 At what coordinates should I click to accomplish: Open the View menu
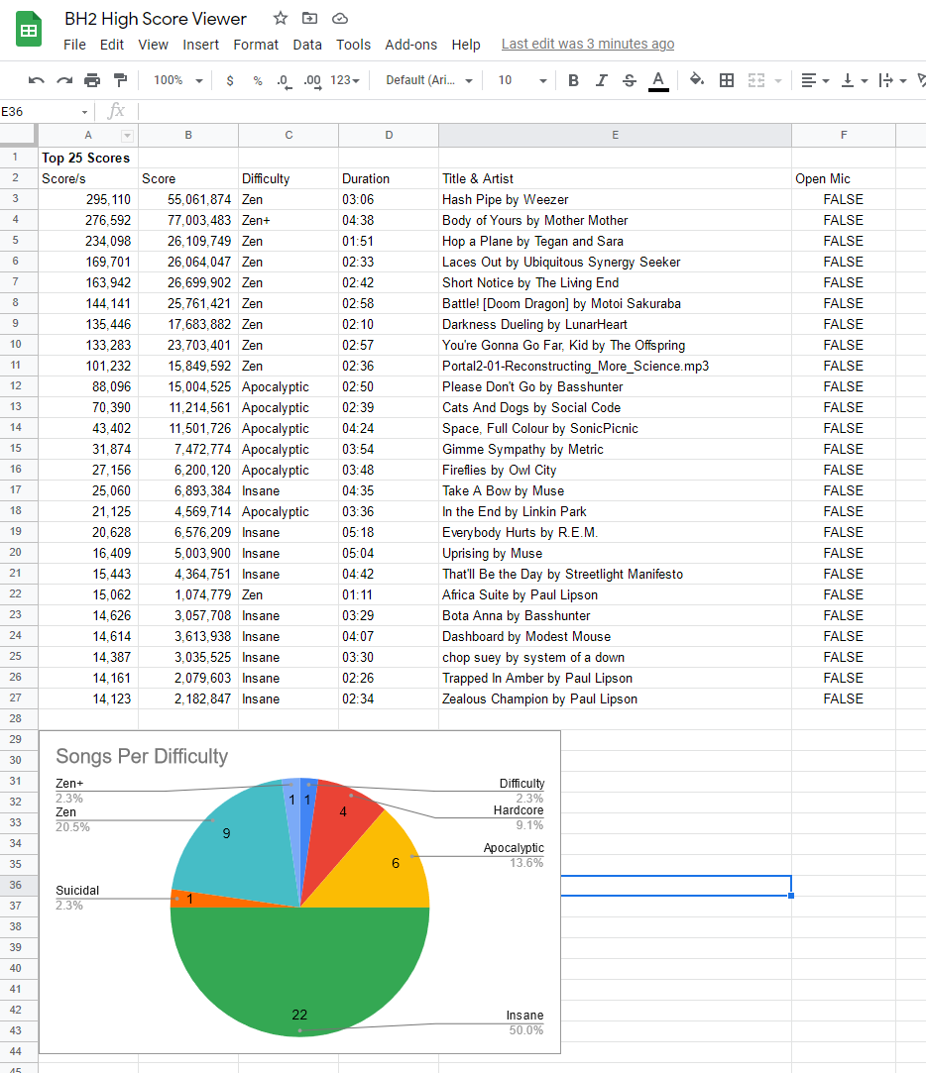coord(153,45)
